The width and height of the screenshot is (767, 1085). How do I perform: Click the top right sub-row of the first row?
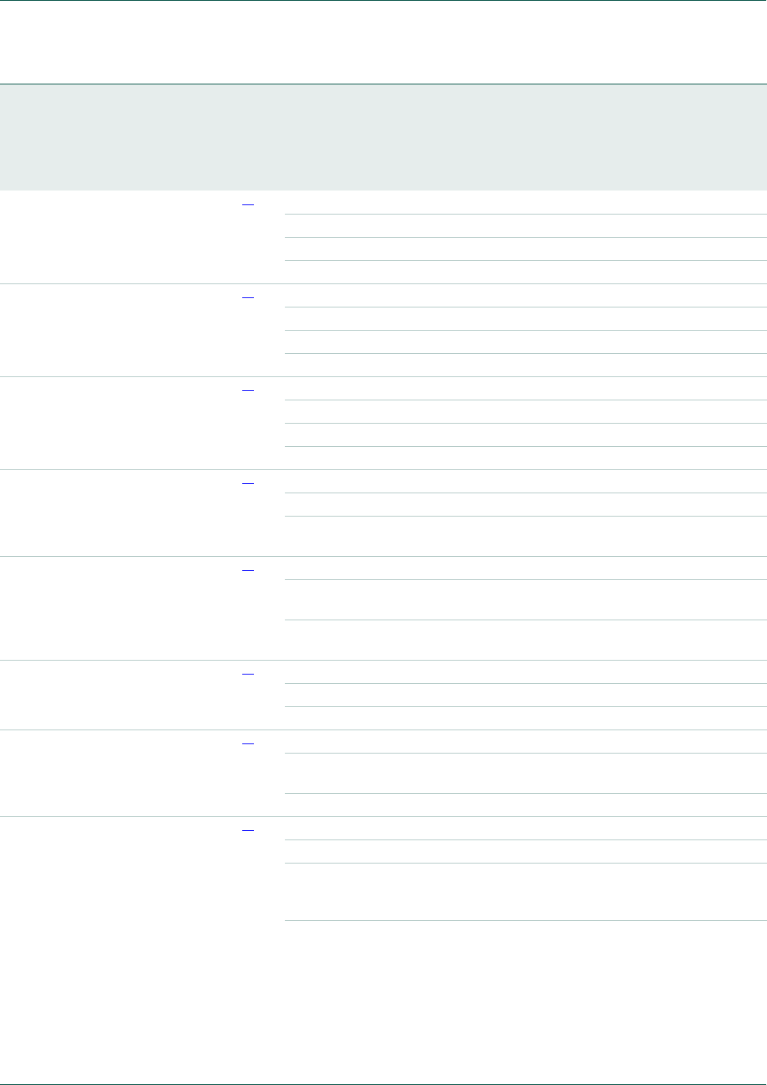coord(526,203)
